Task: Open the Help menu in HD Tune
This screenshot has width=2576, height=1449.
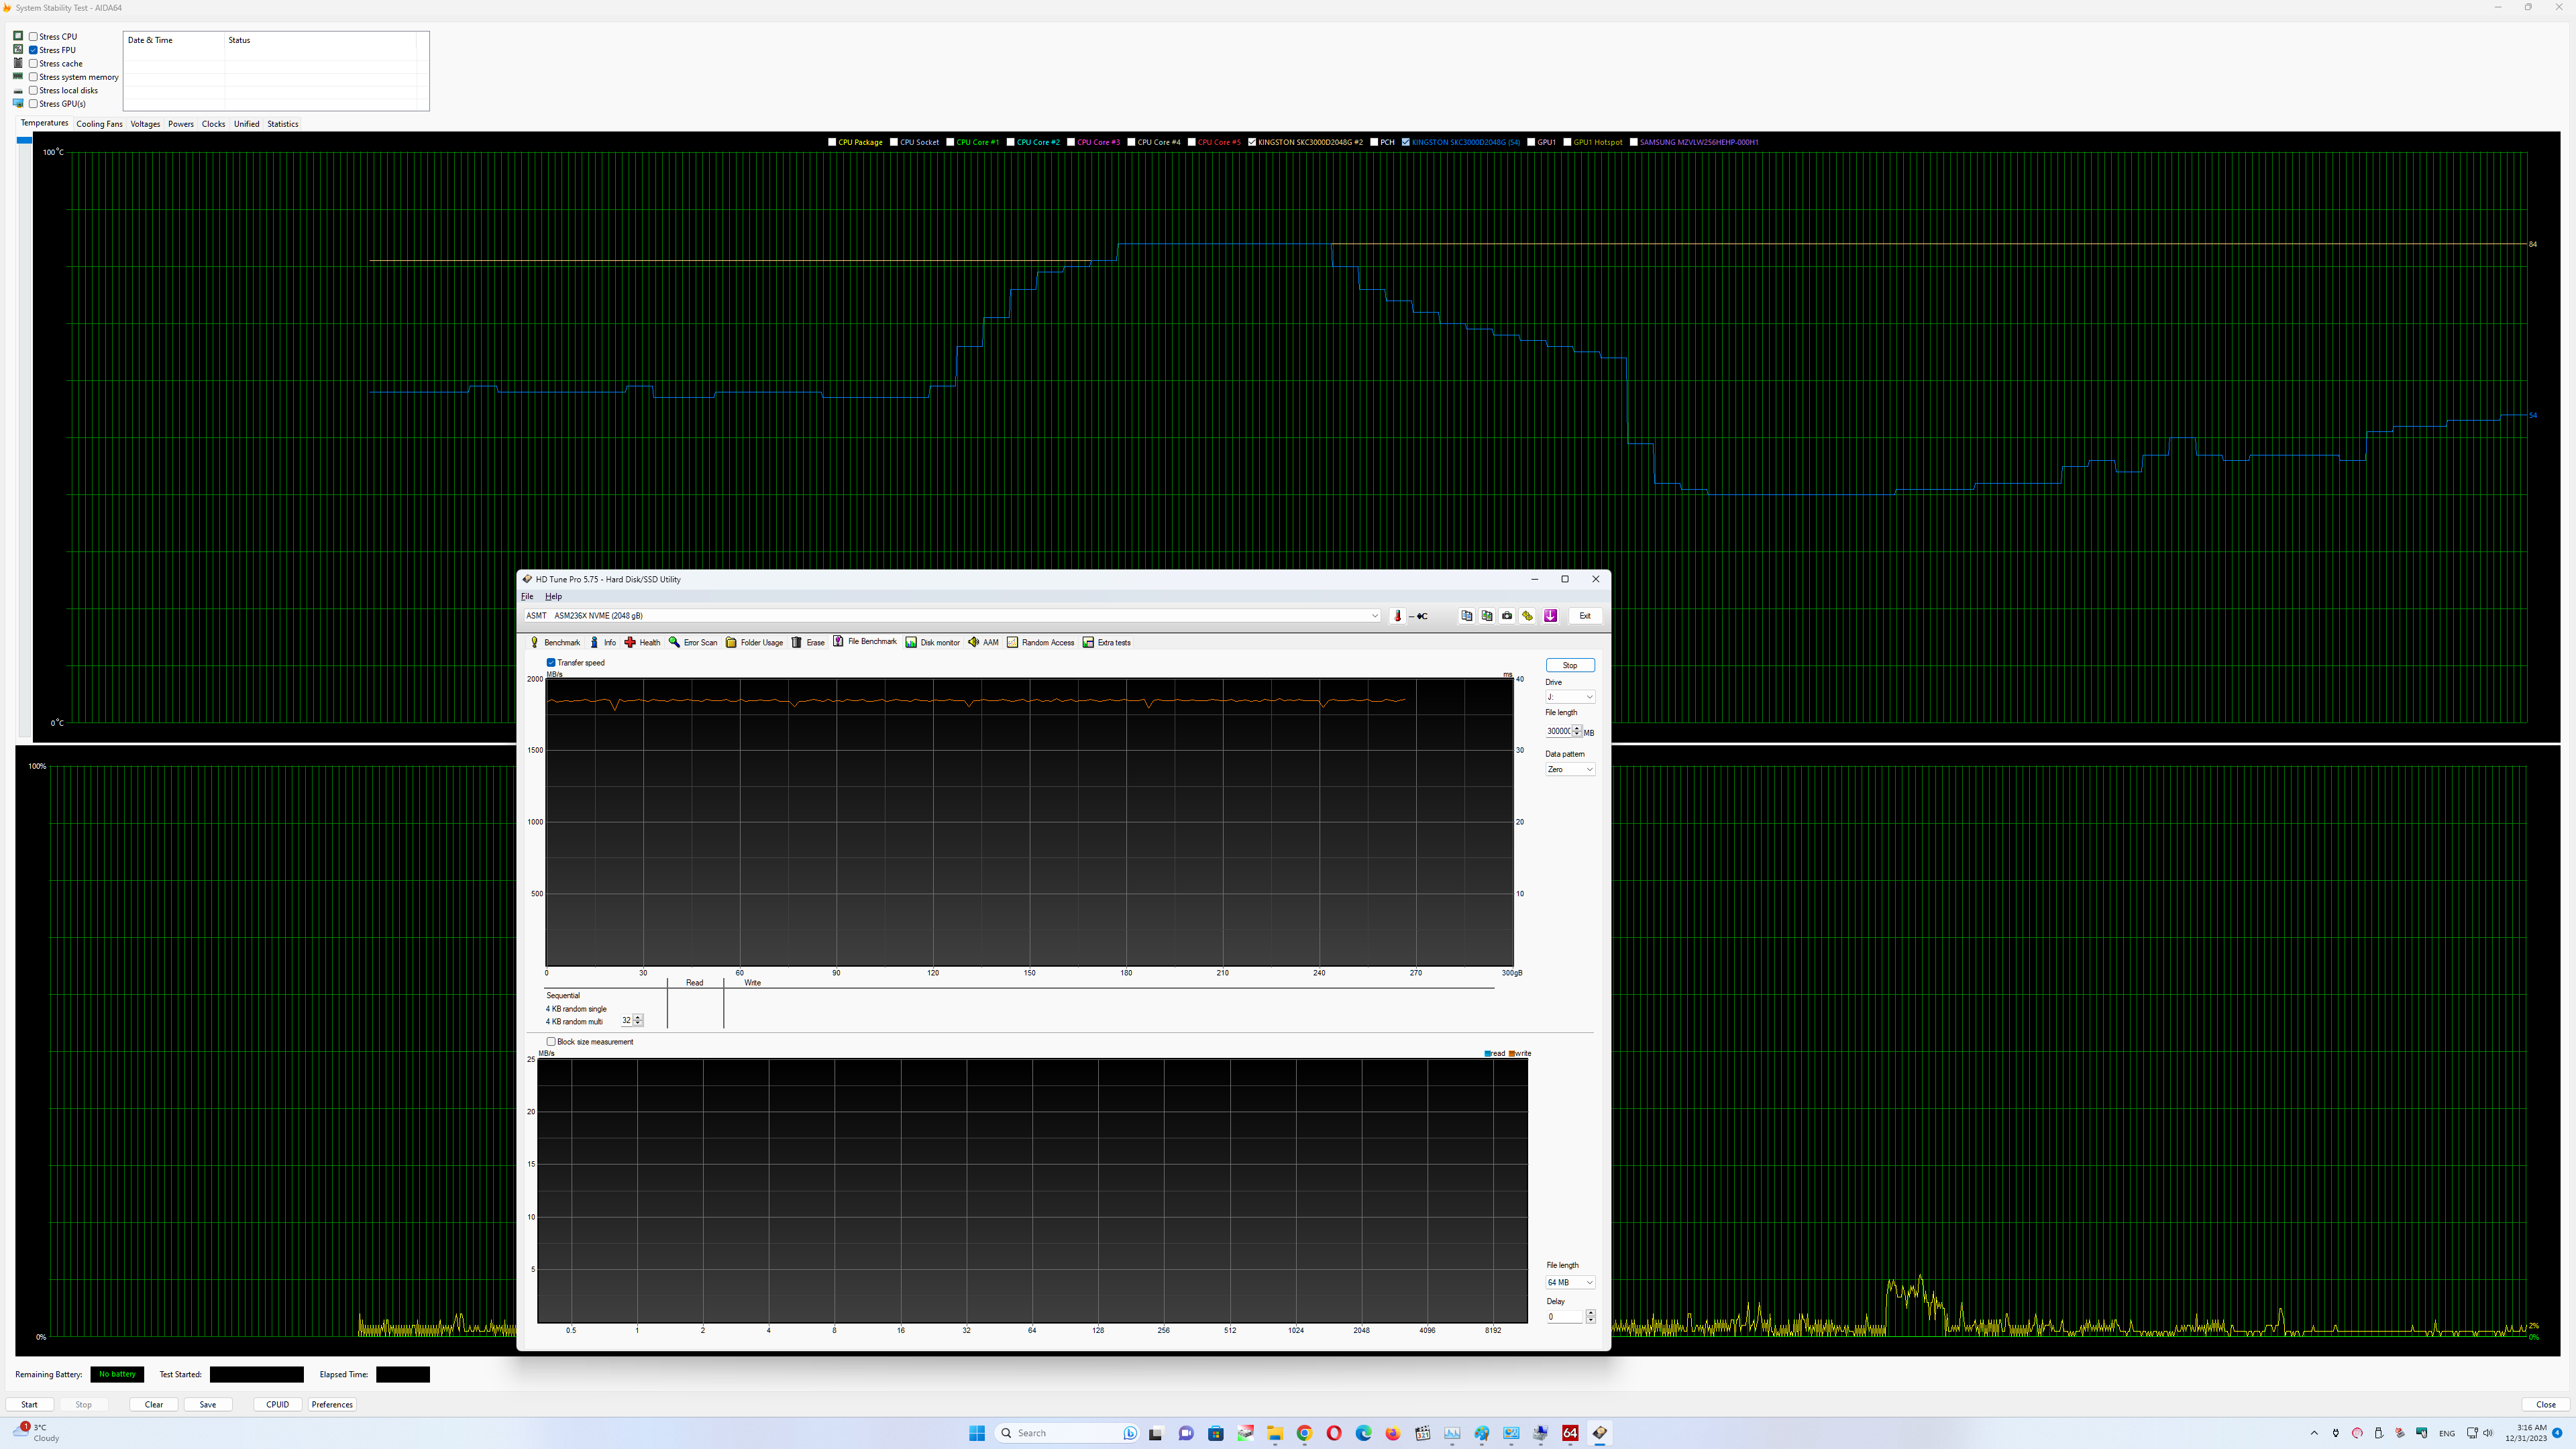Action: (553, 597)
